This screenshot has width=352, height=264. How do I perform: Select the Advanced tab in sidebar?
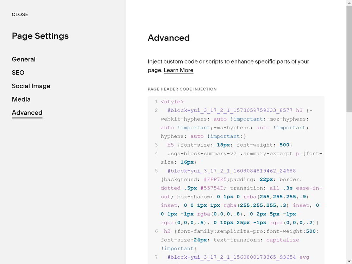tap(27, 113)
